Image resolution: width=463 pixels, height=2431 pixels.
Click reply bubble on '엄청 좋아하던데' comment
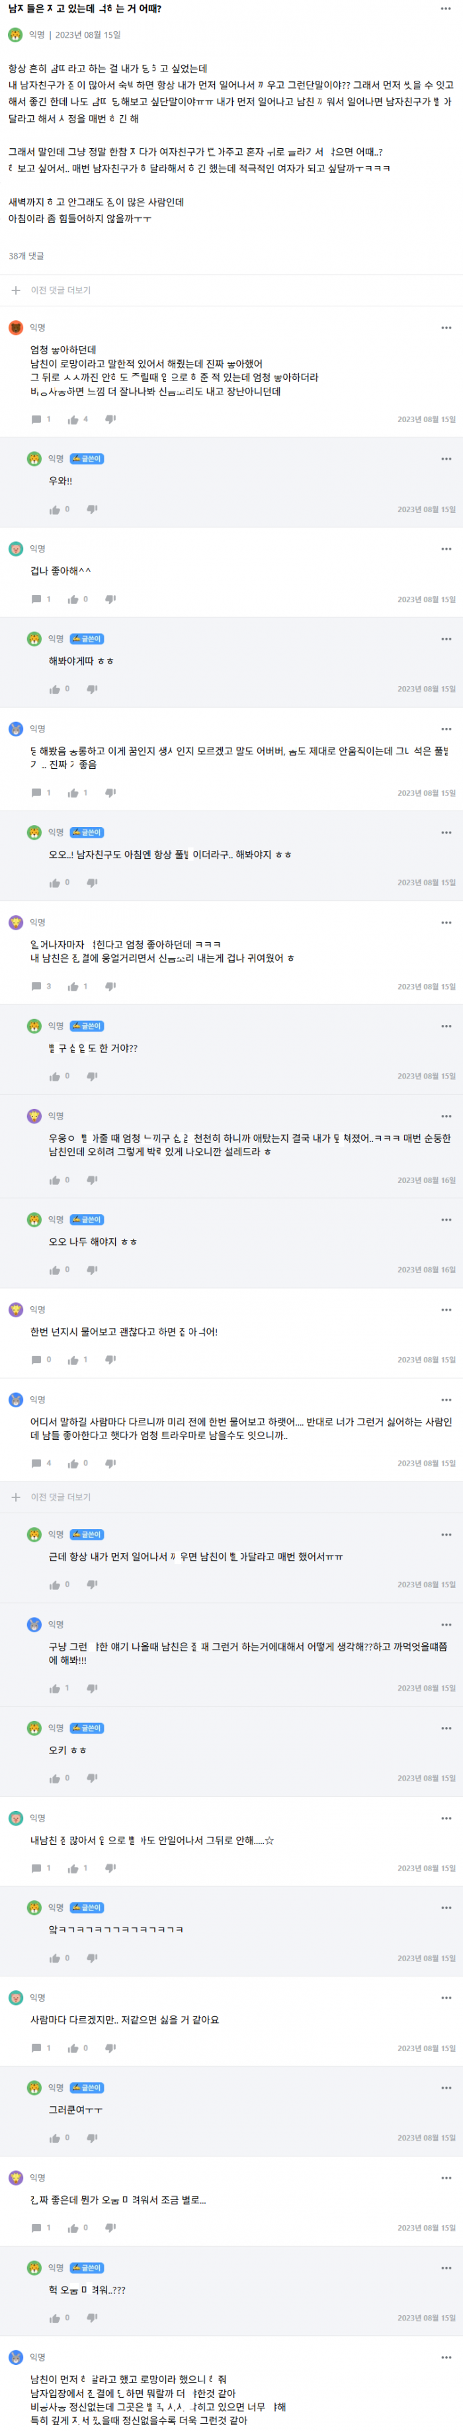tap(37, 419)
